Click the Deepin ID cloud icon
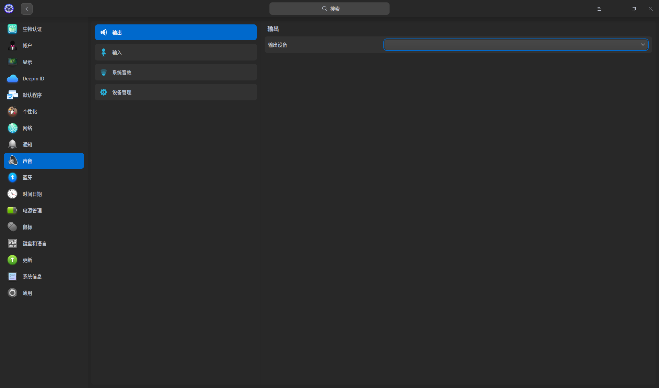 [12, 78]
